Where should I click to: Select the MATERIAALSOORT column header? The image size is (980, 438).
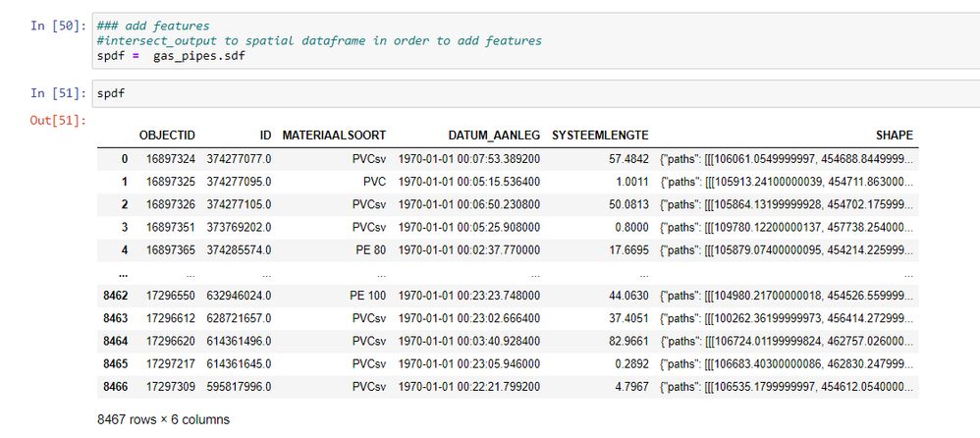[334, 135]
